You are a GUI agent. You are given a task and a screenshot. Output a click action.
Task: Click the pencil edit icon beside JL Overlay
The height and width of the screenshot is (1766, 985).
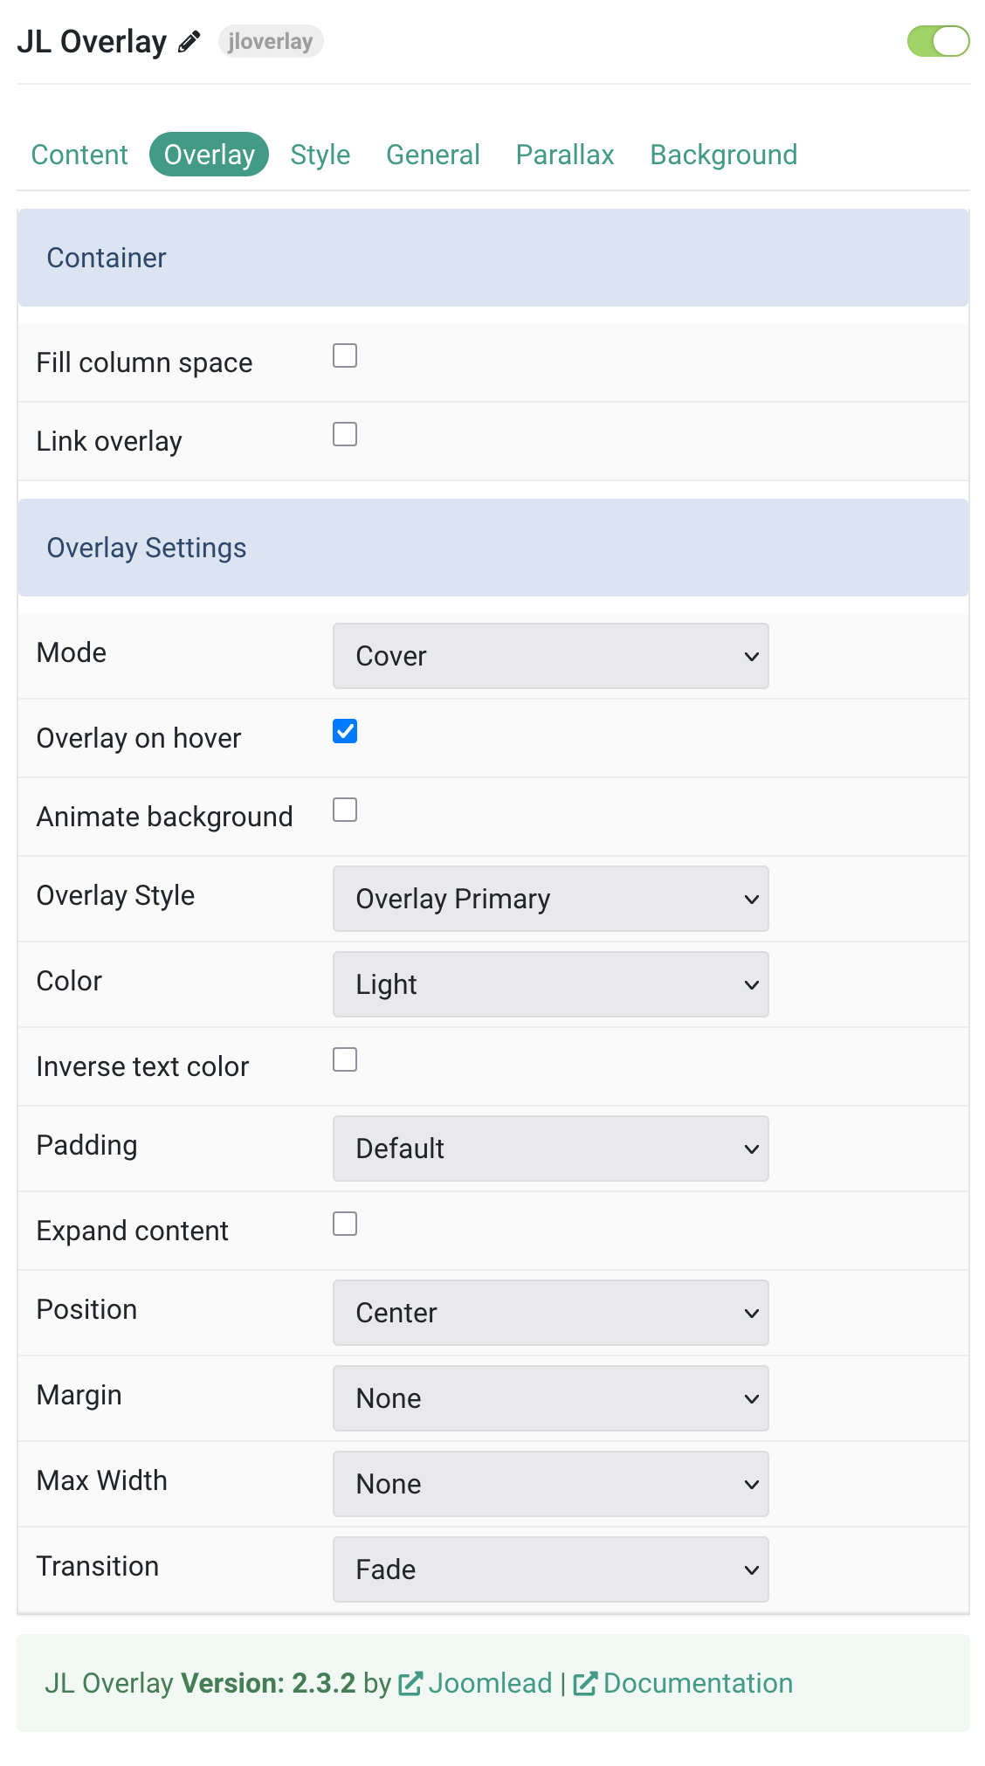point(189,42)
